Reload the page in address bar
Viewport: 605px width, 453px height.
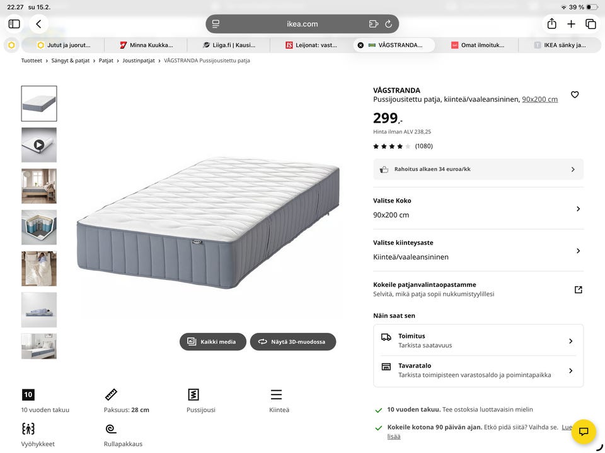click(388, 24)
